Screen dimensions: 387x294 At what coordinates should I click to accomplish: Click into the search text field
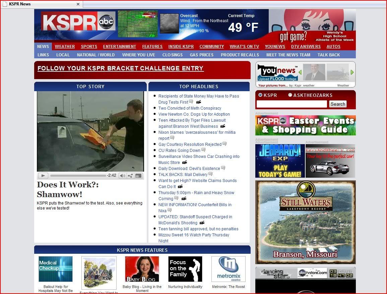(x=292, y=104)
